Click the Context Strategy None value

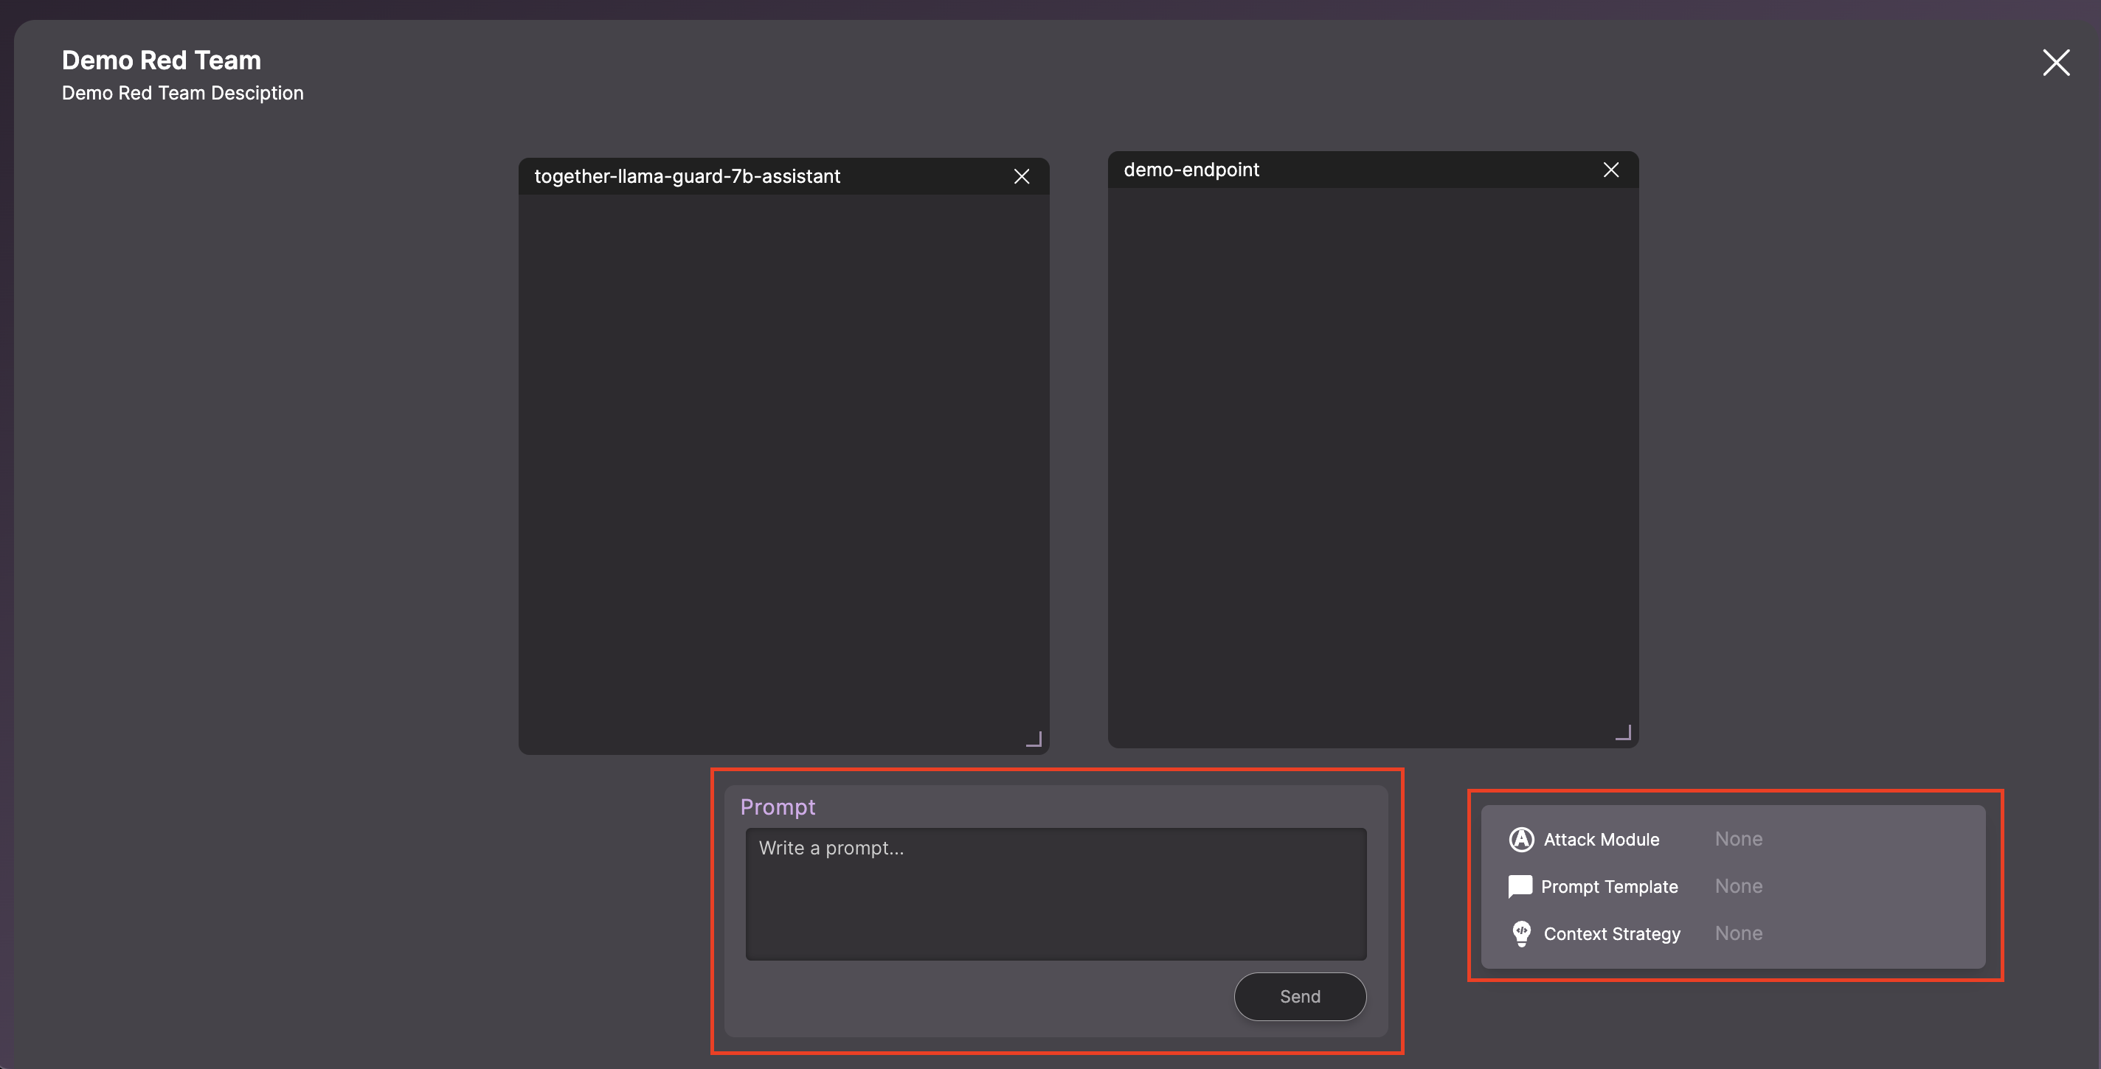tap(1738, 934)
